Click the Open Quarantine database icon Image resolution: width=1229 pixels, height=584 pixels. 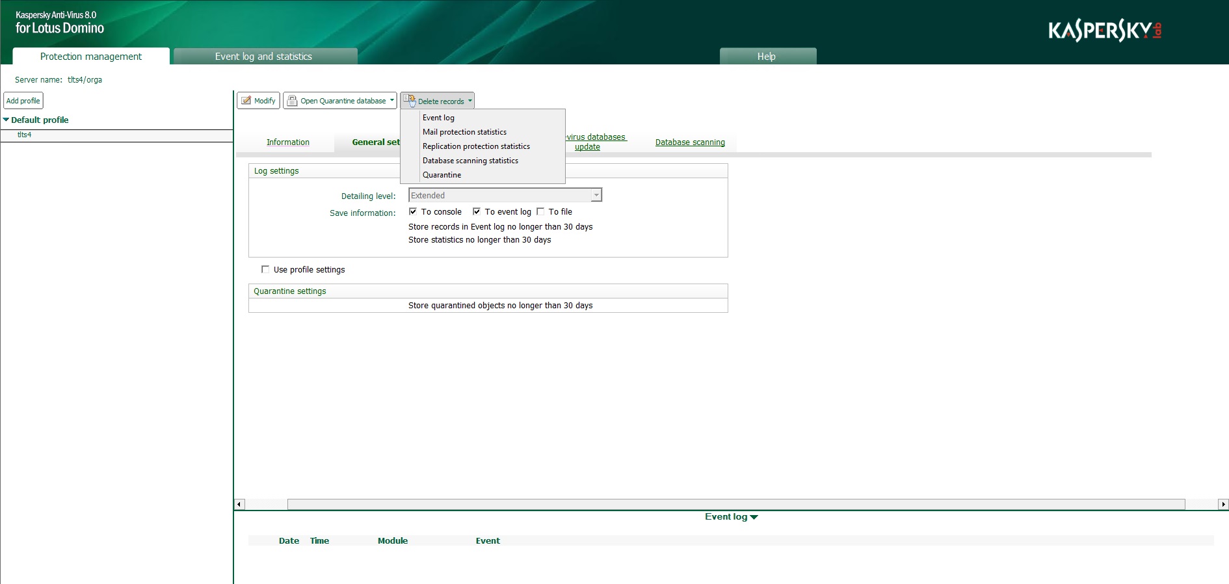293,101
